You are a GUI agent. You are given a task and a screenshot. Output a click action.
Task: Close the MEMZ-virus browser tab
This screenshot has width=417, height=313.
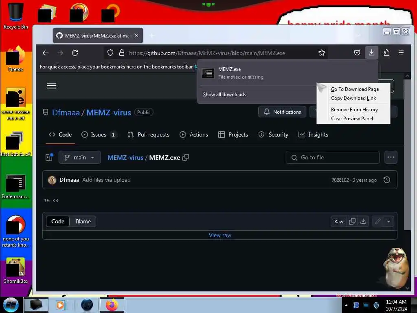click(x=136, y=35)
